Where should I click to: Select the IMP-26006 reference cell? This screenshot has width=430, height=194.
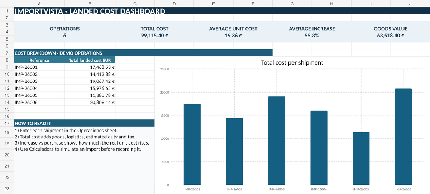(39, 102)
